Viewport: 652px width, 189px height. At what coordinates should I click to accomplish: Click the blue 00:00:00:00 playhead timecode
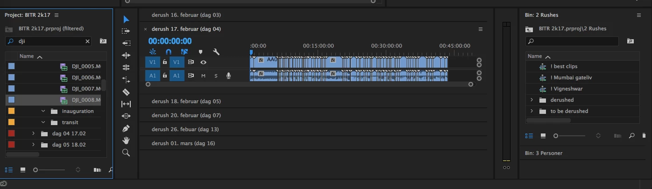170,41
